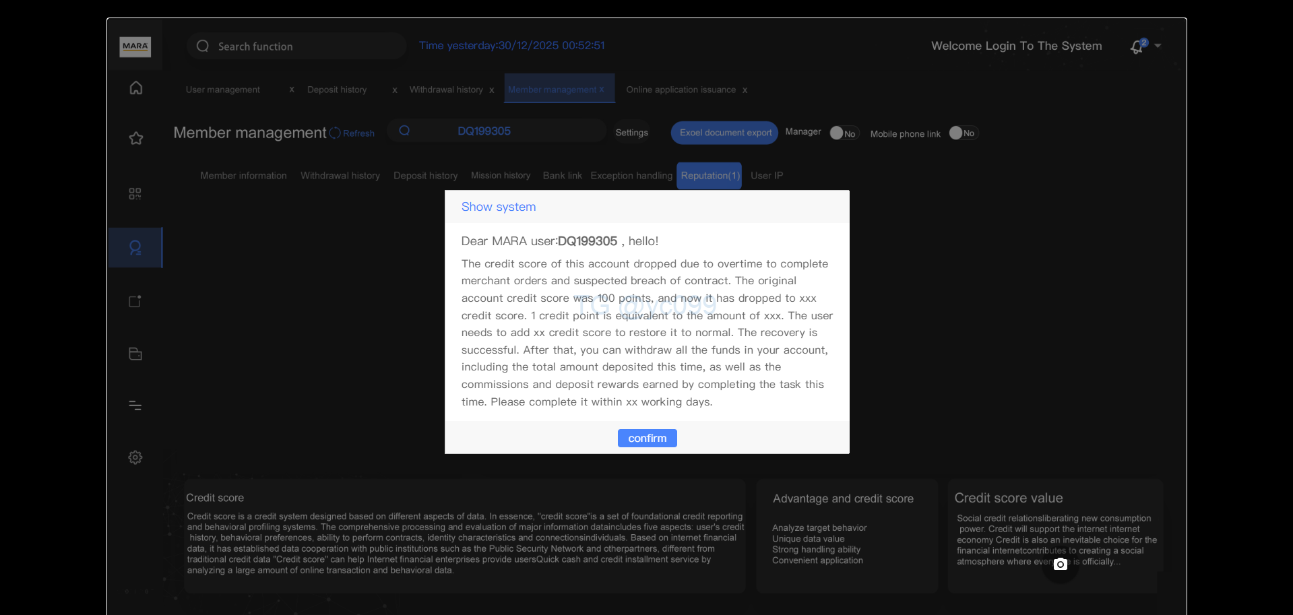
Task: Close the Online application issuance tab
Action: [x=745, y=90]
